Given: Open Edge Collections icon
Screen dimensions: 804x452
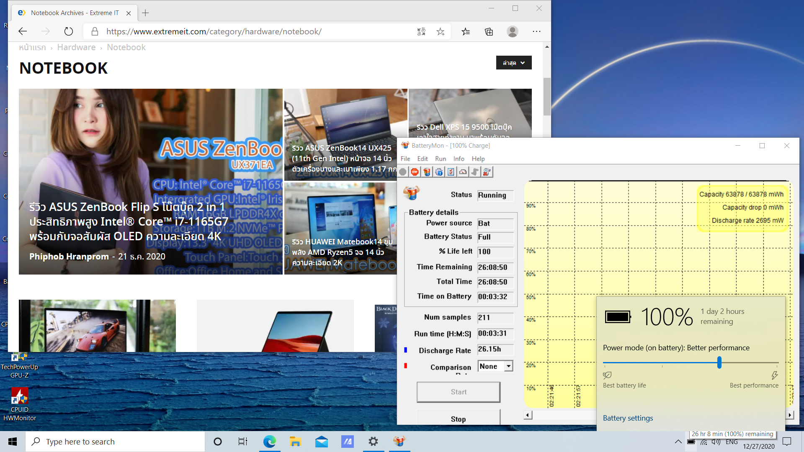Looking at the screenshot, I should (489, 31).
